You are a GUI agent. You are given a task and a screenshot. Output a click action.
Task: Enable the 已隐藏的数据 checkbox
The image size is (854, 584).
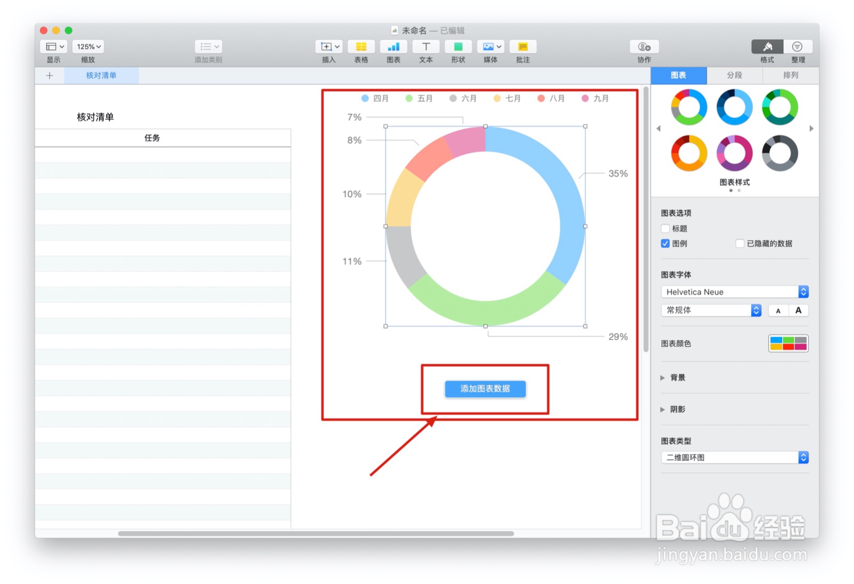click(x=740, y=244)
